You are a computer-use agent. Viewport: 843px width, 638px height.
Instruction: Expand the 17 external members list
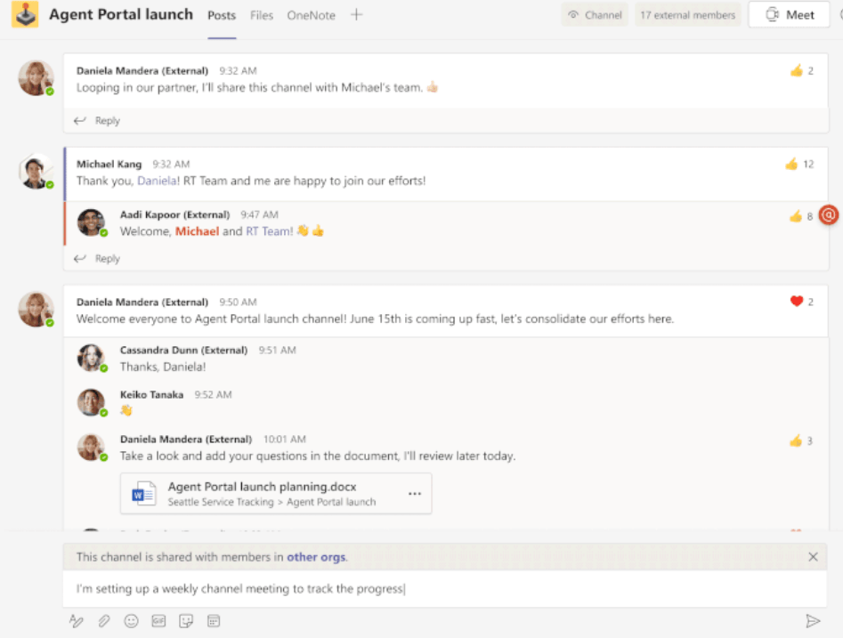point(688,15)
